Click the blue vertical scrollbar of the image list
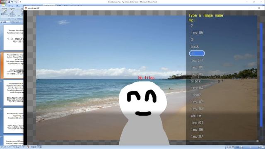 pyautogui.click(x=261, y=75)
